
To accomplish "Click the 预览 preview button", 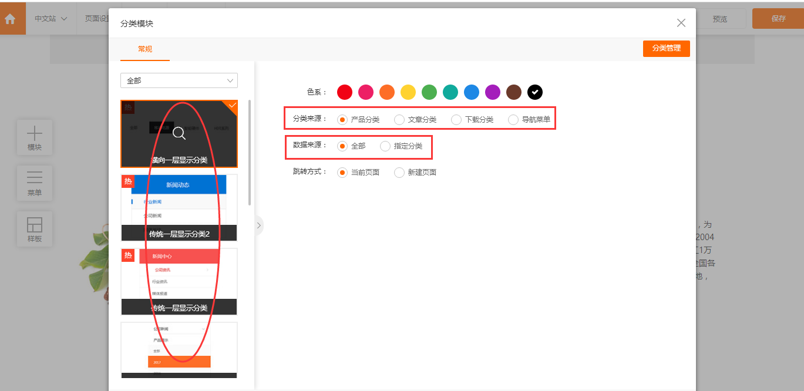I will pyautogui.click(x=719, y=19).
